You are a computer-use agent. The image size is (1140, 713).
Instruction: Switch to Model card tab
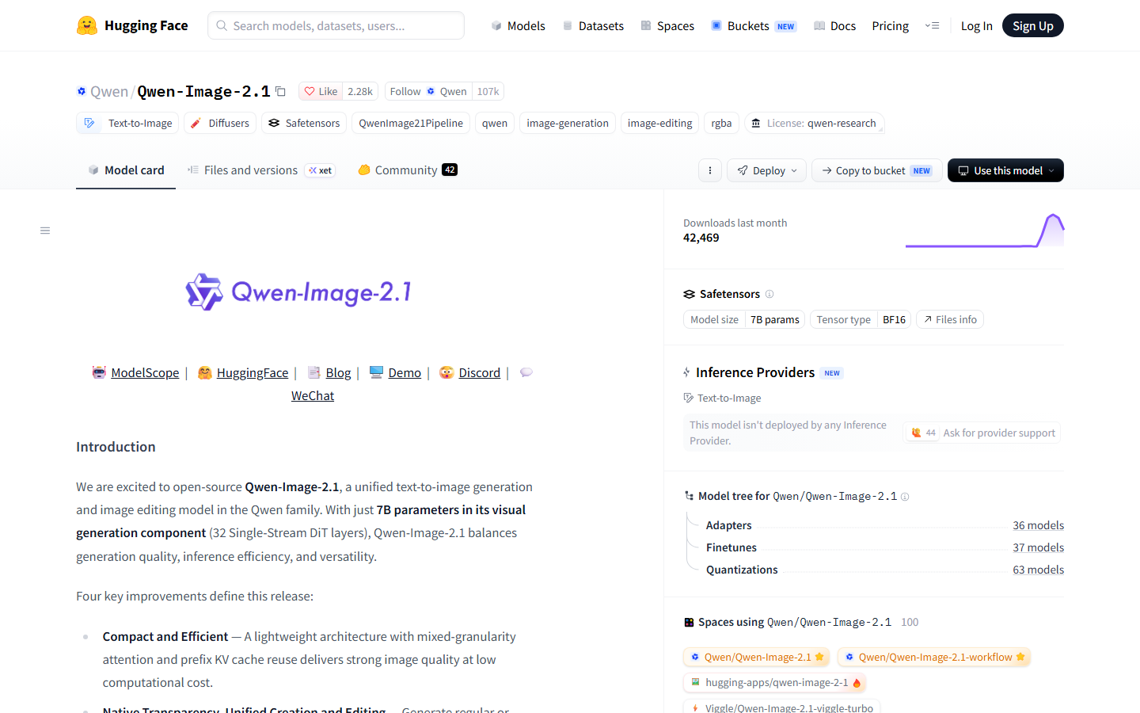coord(126,170)
